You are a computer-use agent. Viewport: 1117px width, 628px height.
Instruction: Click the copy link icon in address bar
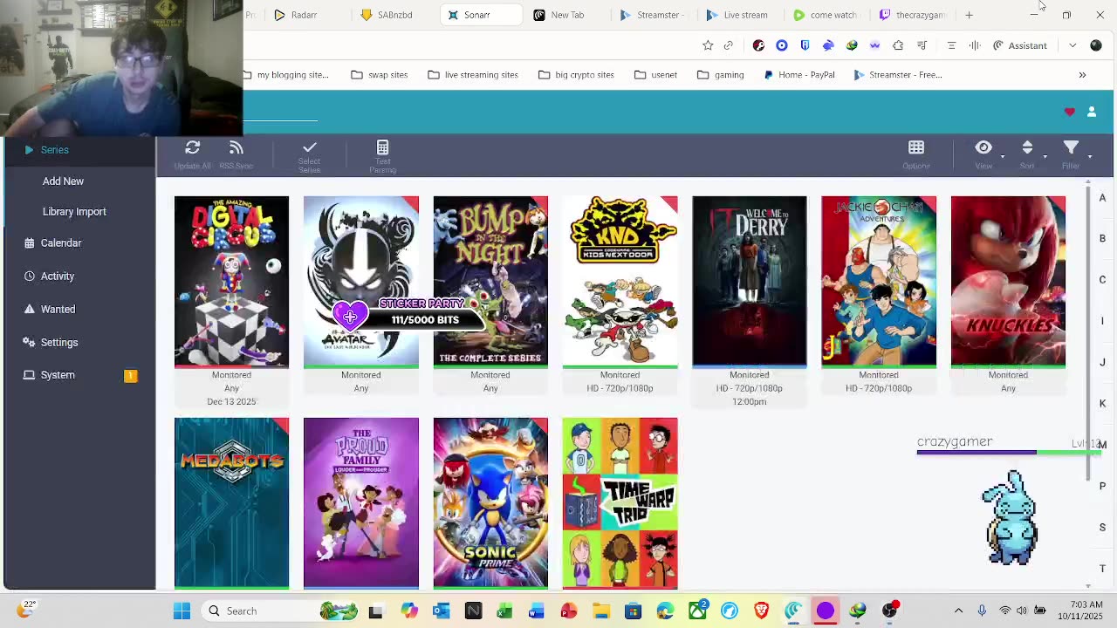coord(729,45)
